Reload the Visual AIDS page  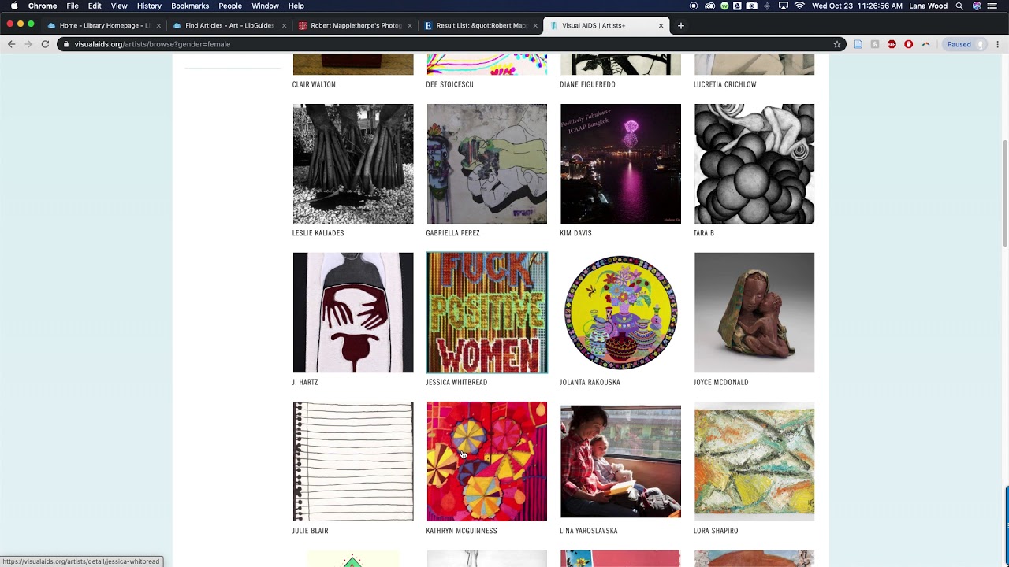(x=45, y=44)
